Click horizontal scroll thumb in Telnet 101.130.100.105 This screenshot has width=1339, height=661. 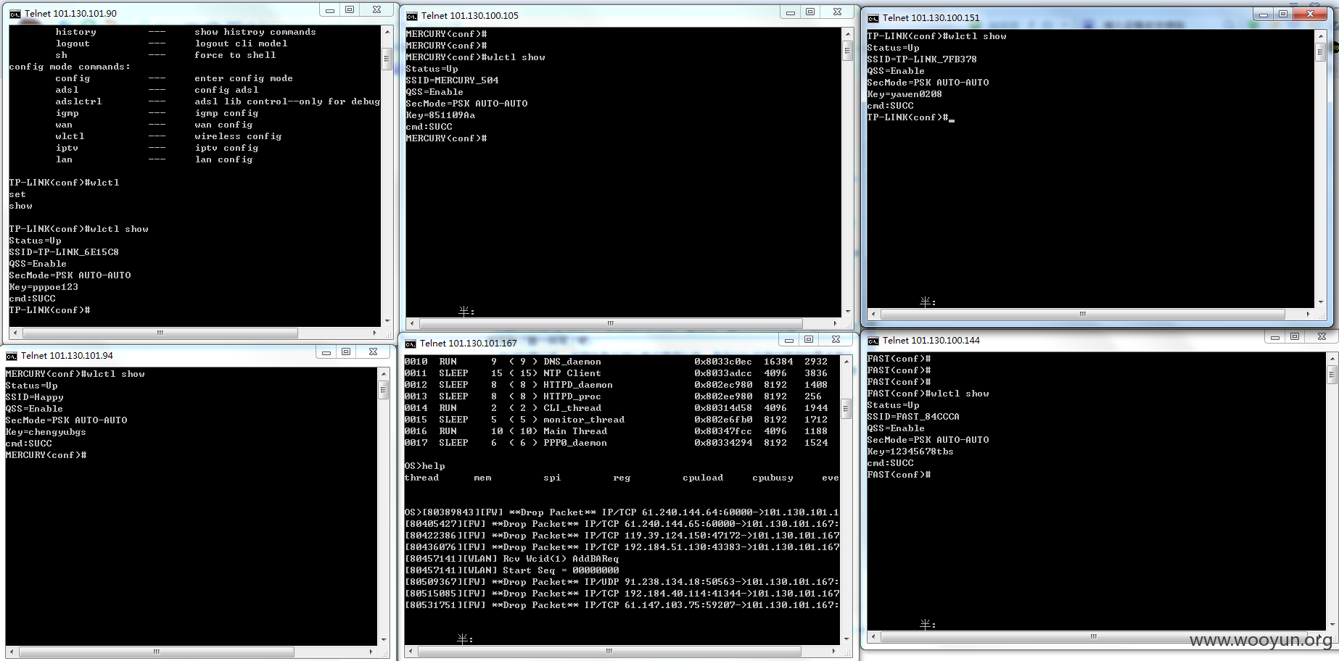tap(611, 323)
